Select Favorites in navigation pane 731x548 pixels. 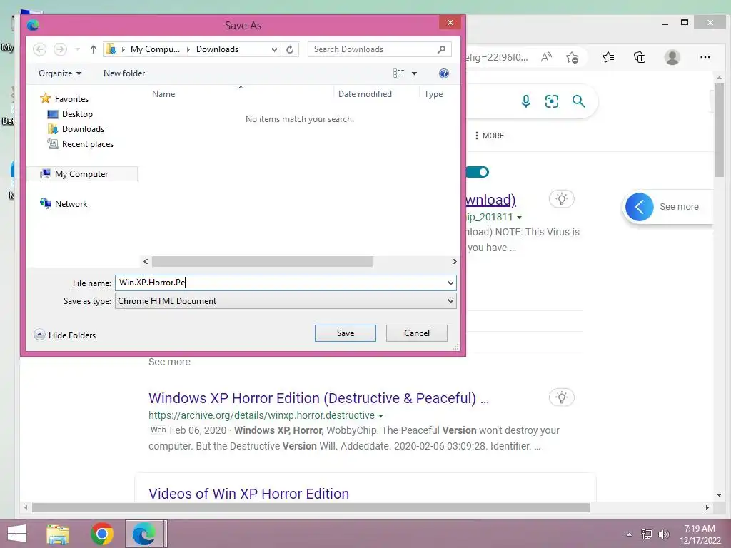[x=71, y=98]
